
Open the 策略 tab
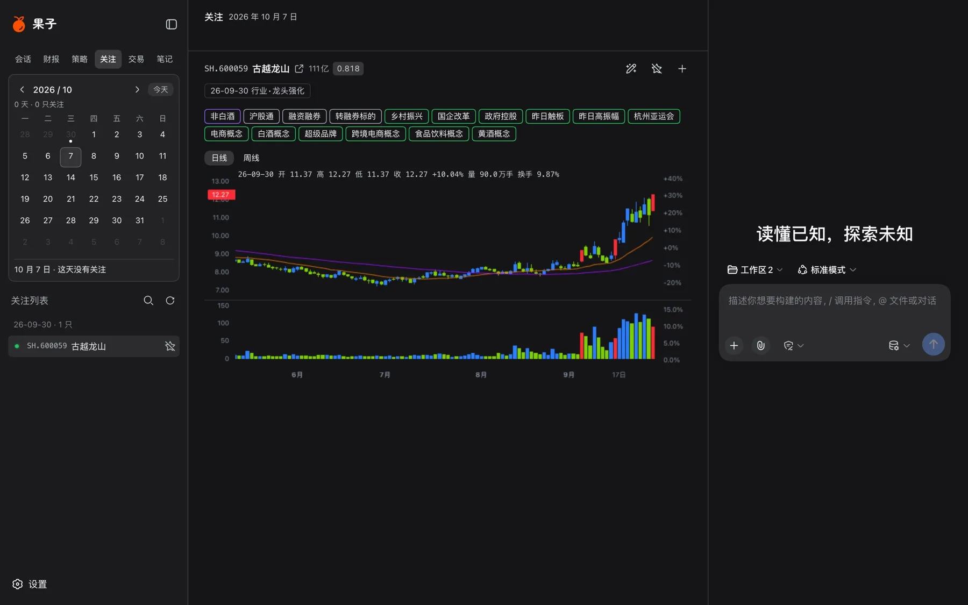[80, 59]
